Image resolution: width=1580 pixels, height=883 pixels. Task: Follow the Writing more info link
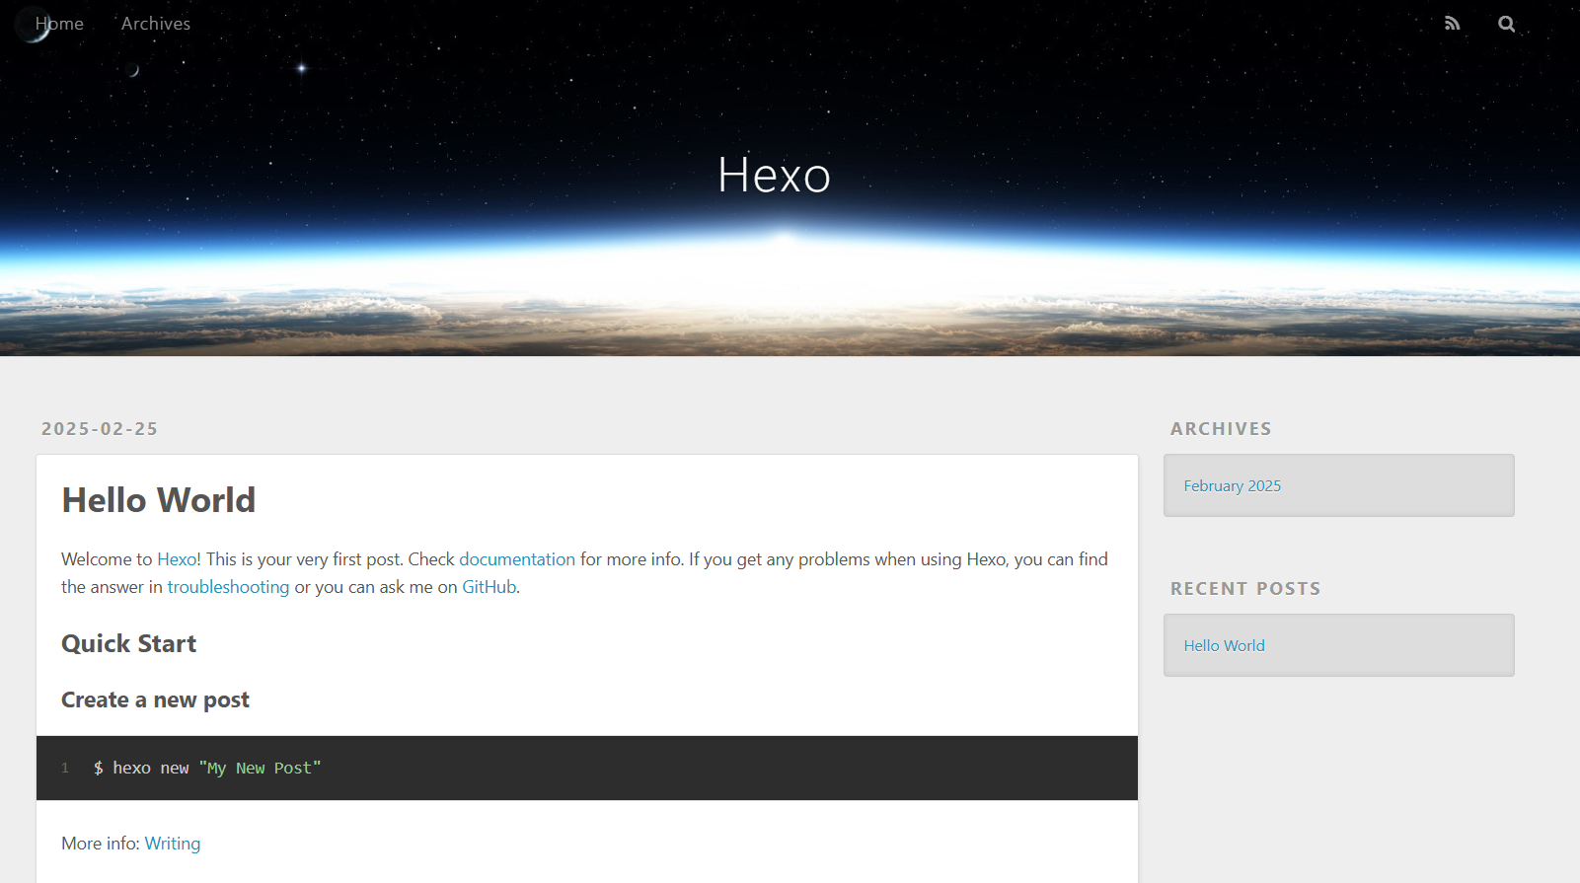coord(173,844)
